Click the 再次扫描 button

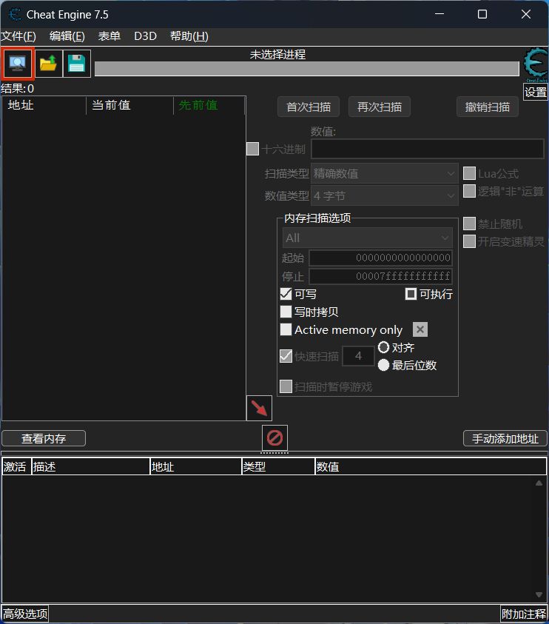(x=380, y=107)
